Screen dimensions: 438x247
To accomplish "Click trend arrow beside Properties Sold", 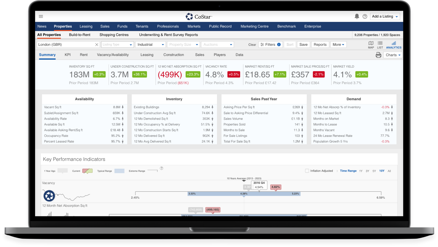I will click(x=302, y=124).
